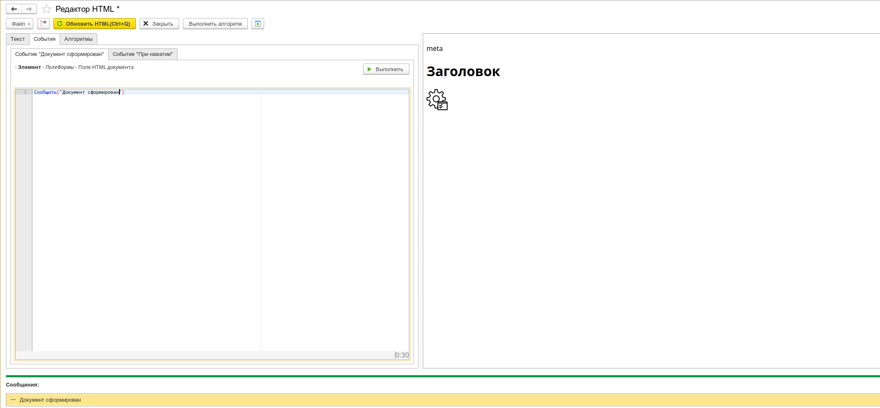Click Выполнить алгоритм button
This screenshot has height=408, width=880.
click(x=215, y=24)
